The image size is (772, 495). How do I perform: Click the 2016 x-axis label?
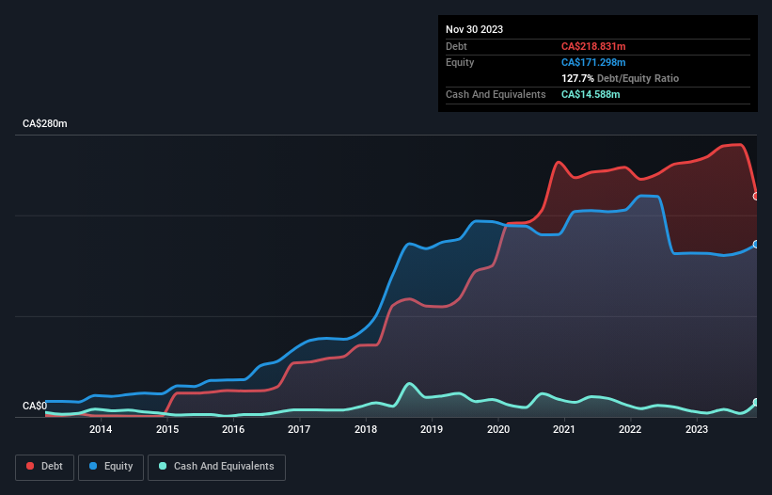[x=233, y=429]
